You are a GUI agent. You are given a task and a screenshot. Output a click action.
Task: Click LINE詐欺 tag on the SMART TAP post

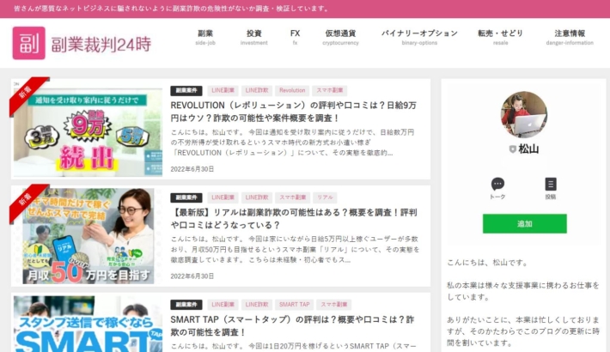pos(257,305)
